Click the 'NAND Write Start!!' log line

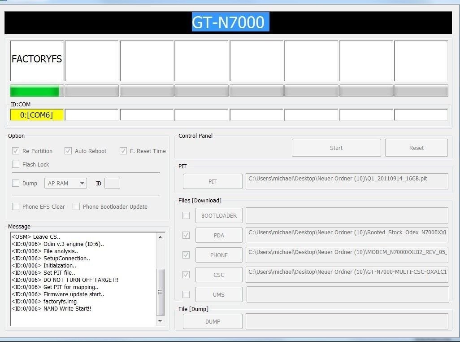(x=52, y=308)
